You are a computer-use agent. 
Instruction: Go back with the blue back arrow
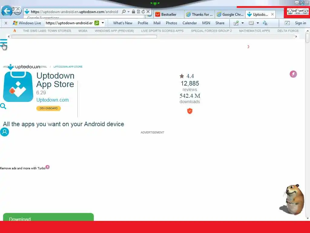click(x=7, y=11)
